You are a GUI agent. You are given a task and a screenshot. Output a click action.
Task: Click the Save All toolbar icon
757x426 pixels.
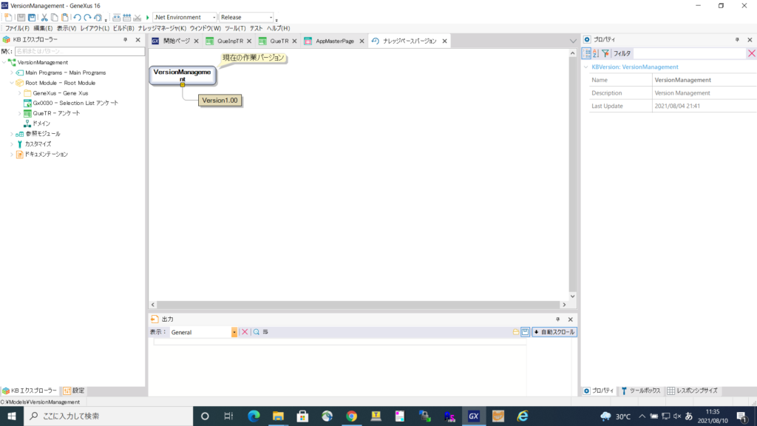32,18
